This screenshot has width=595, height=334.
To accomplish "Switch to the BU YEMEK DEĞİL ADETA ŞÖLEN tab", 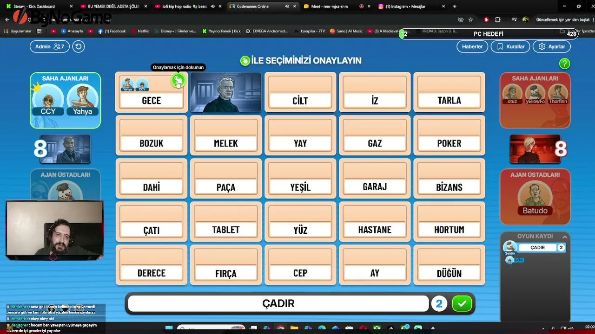I will (x=113, y=6).
